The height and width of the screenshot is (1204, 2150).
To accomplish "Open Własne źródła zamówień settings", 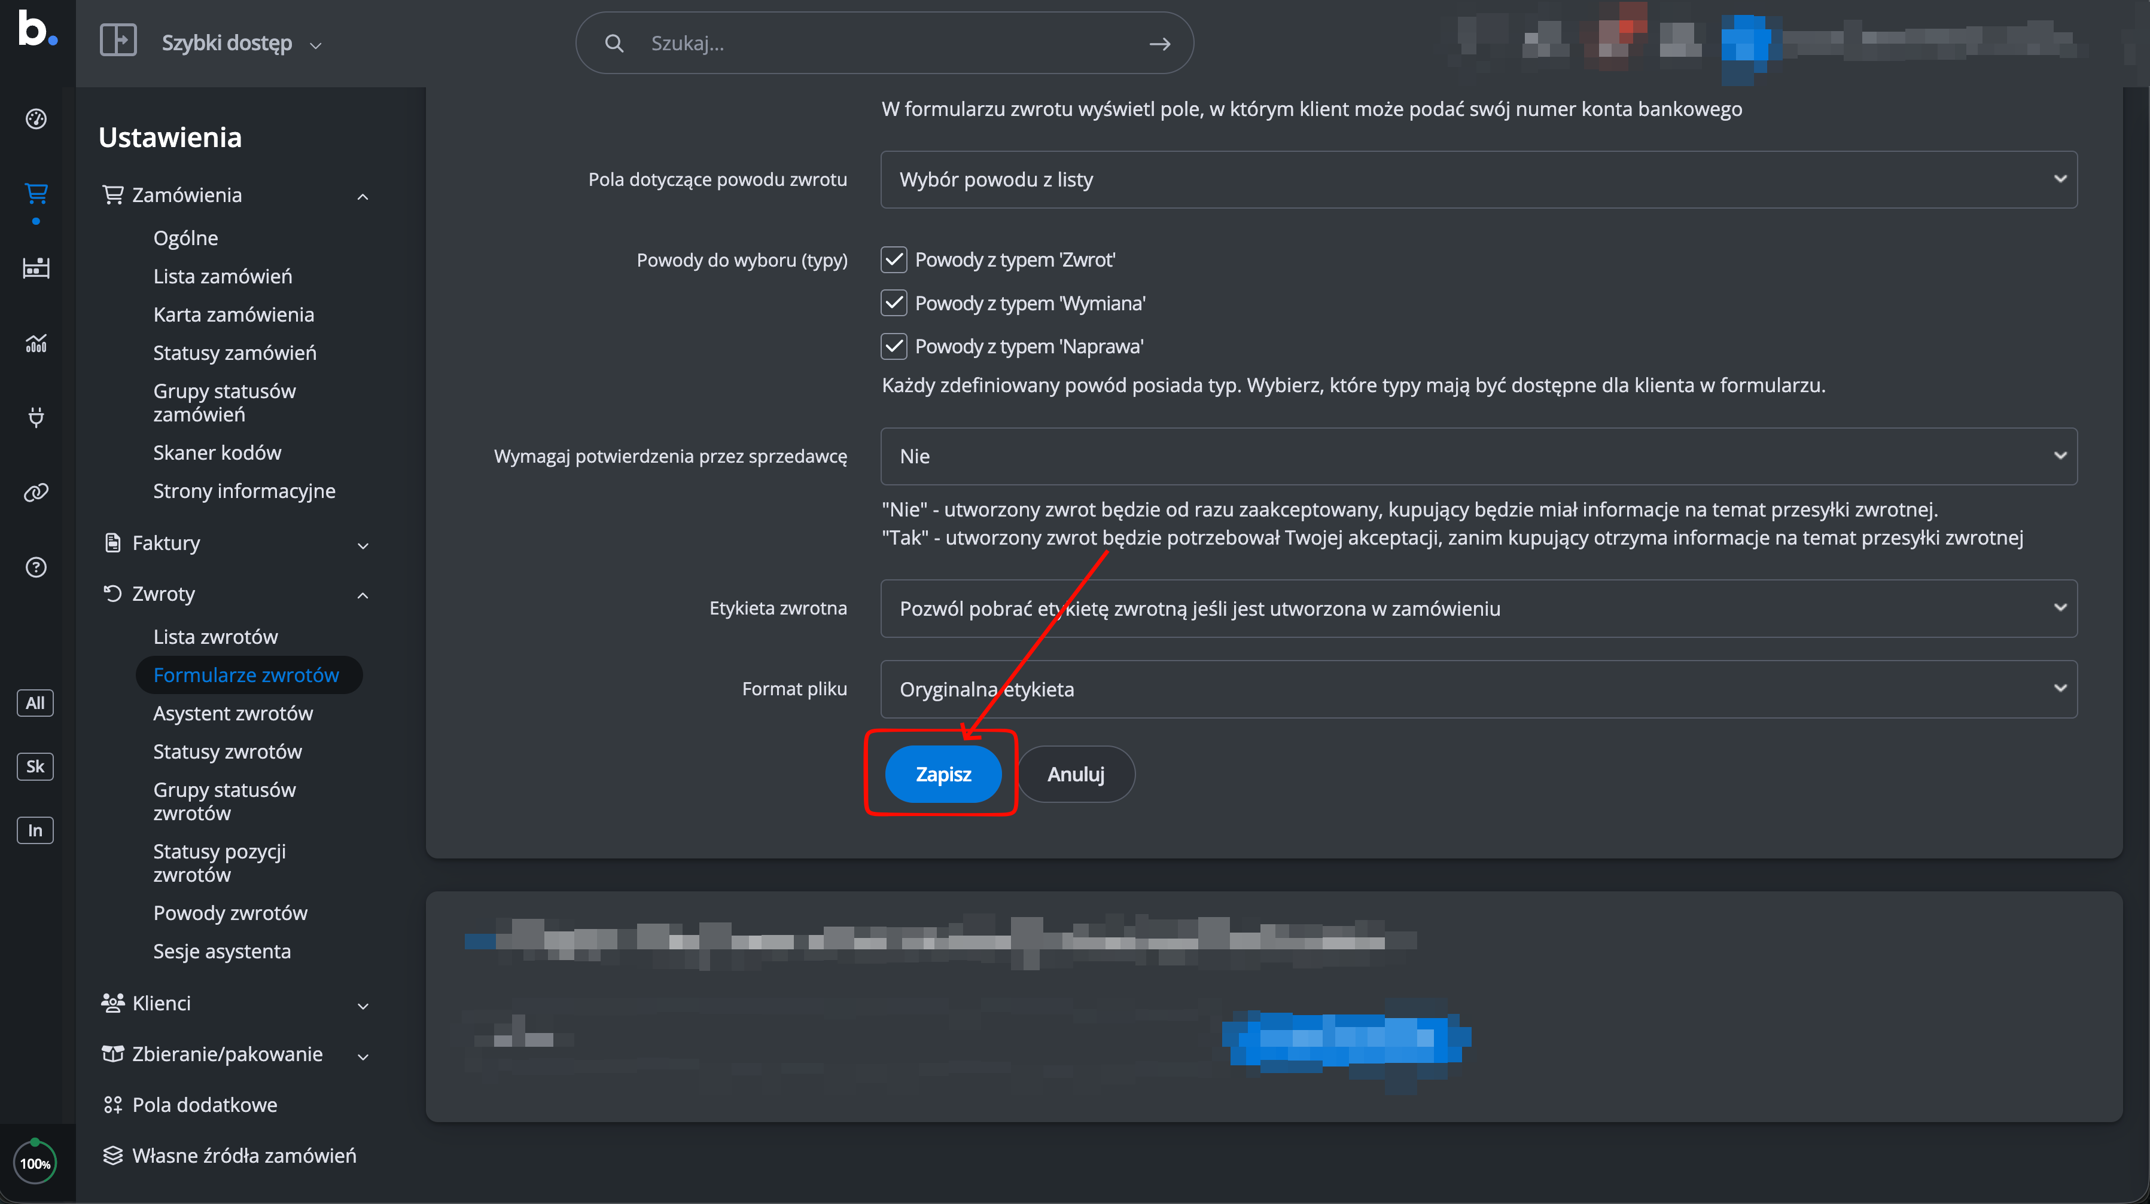I will (x=243, y=1156).
